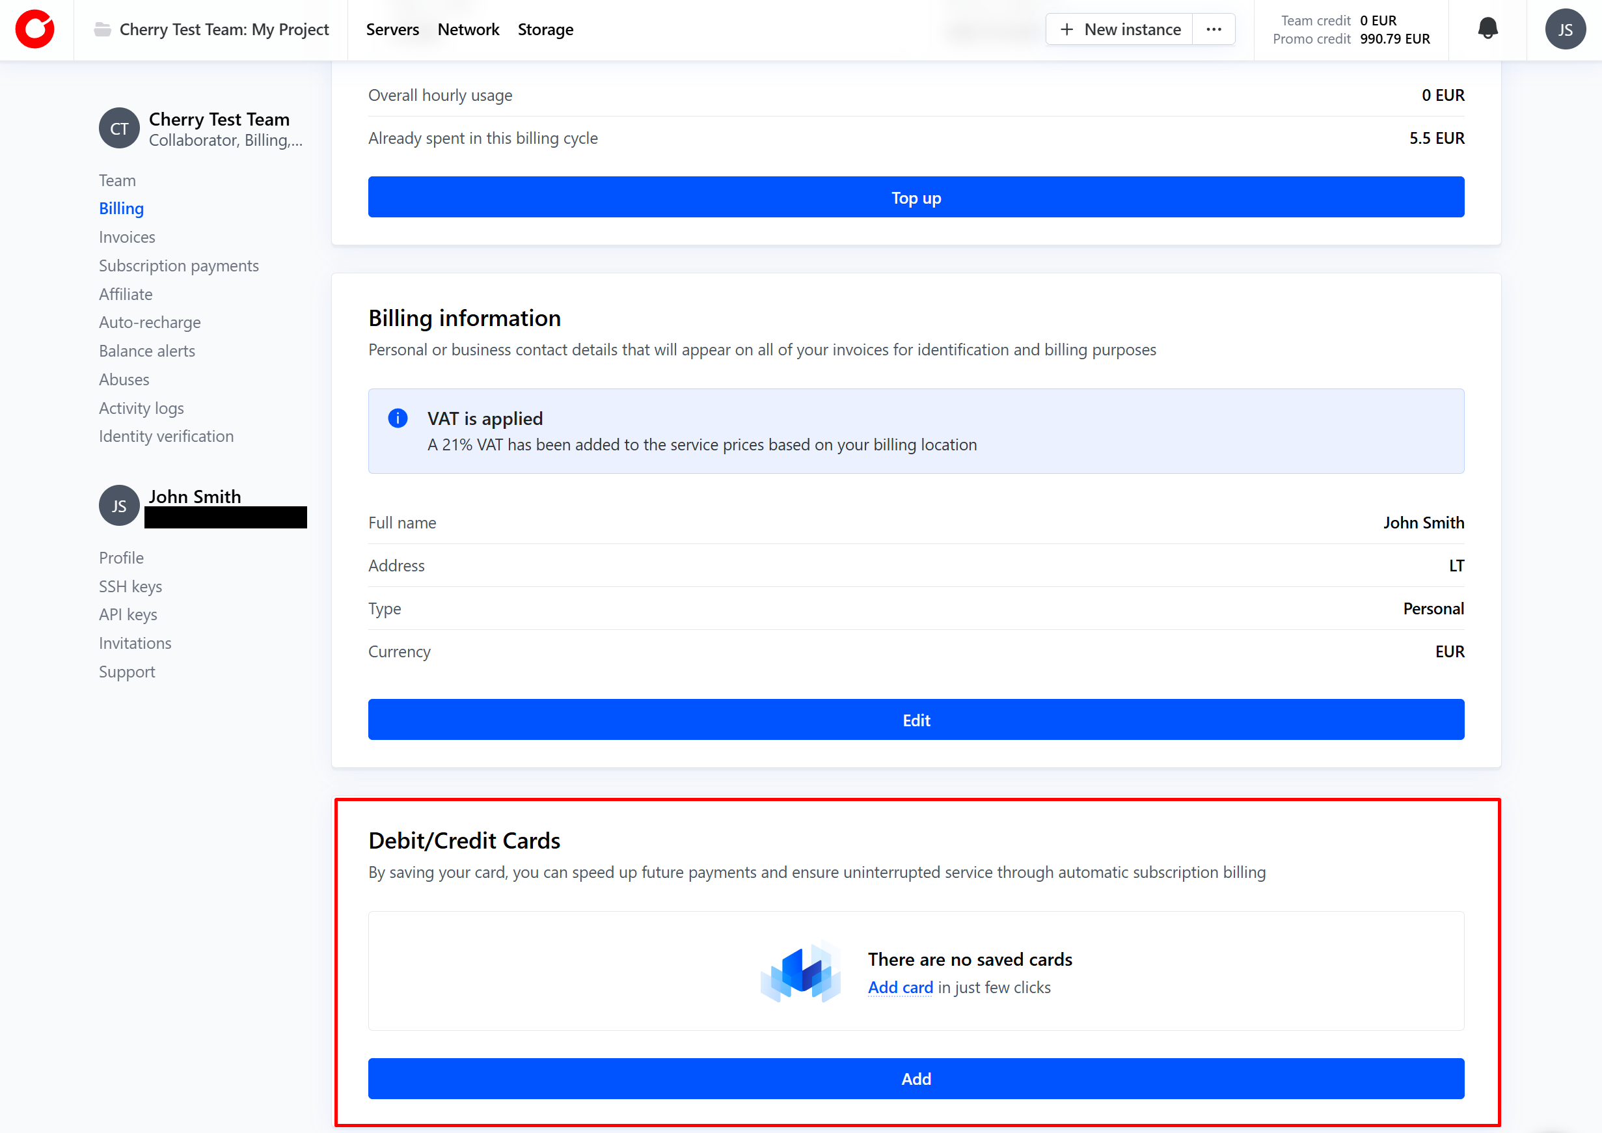This screenshot has width=1602, height=1133.
Task: Open the JS user avatar menu
Action: coord(1565,29)
